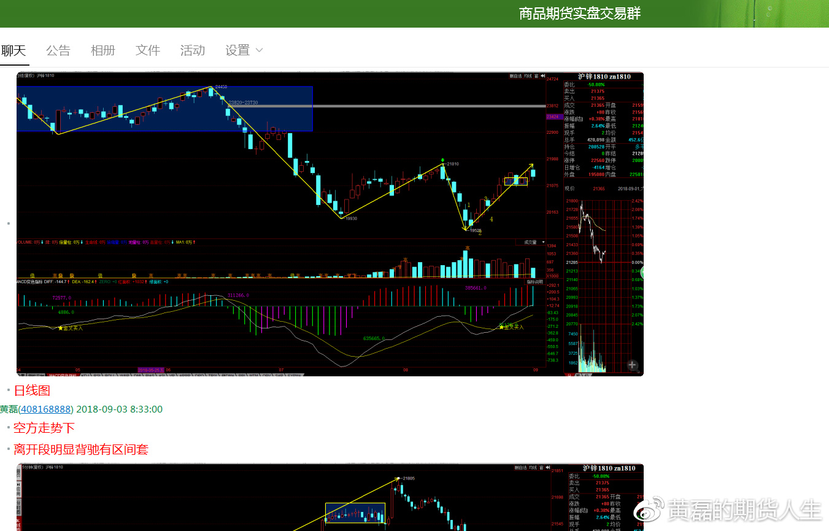829x531 pixels.
Task: Click the 删自选 button atop the daily chart
Action: [515, 76]
